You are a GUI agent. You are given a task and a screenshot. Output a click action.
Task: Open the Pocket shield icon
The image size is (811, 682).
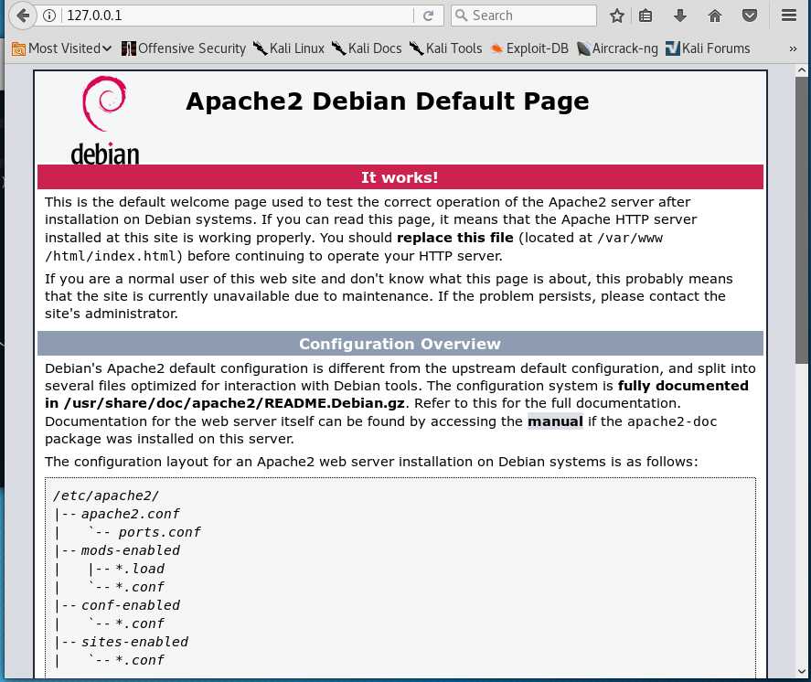[x=750, y=16]
